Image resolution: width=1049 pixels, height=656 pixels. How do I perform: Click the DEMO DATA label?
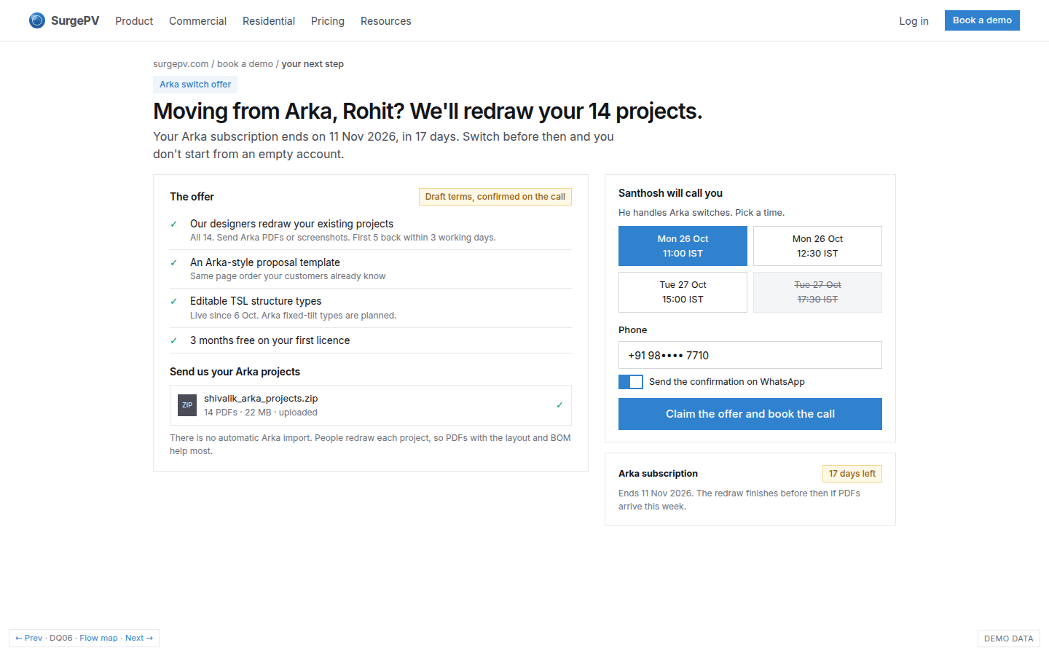point(1009,639)
